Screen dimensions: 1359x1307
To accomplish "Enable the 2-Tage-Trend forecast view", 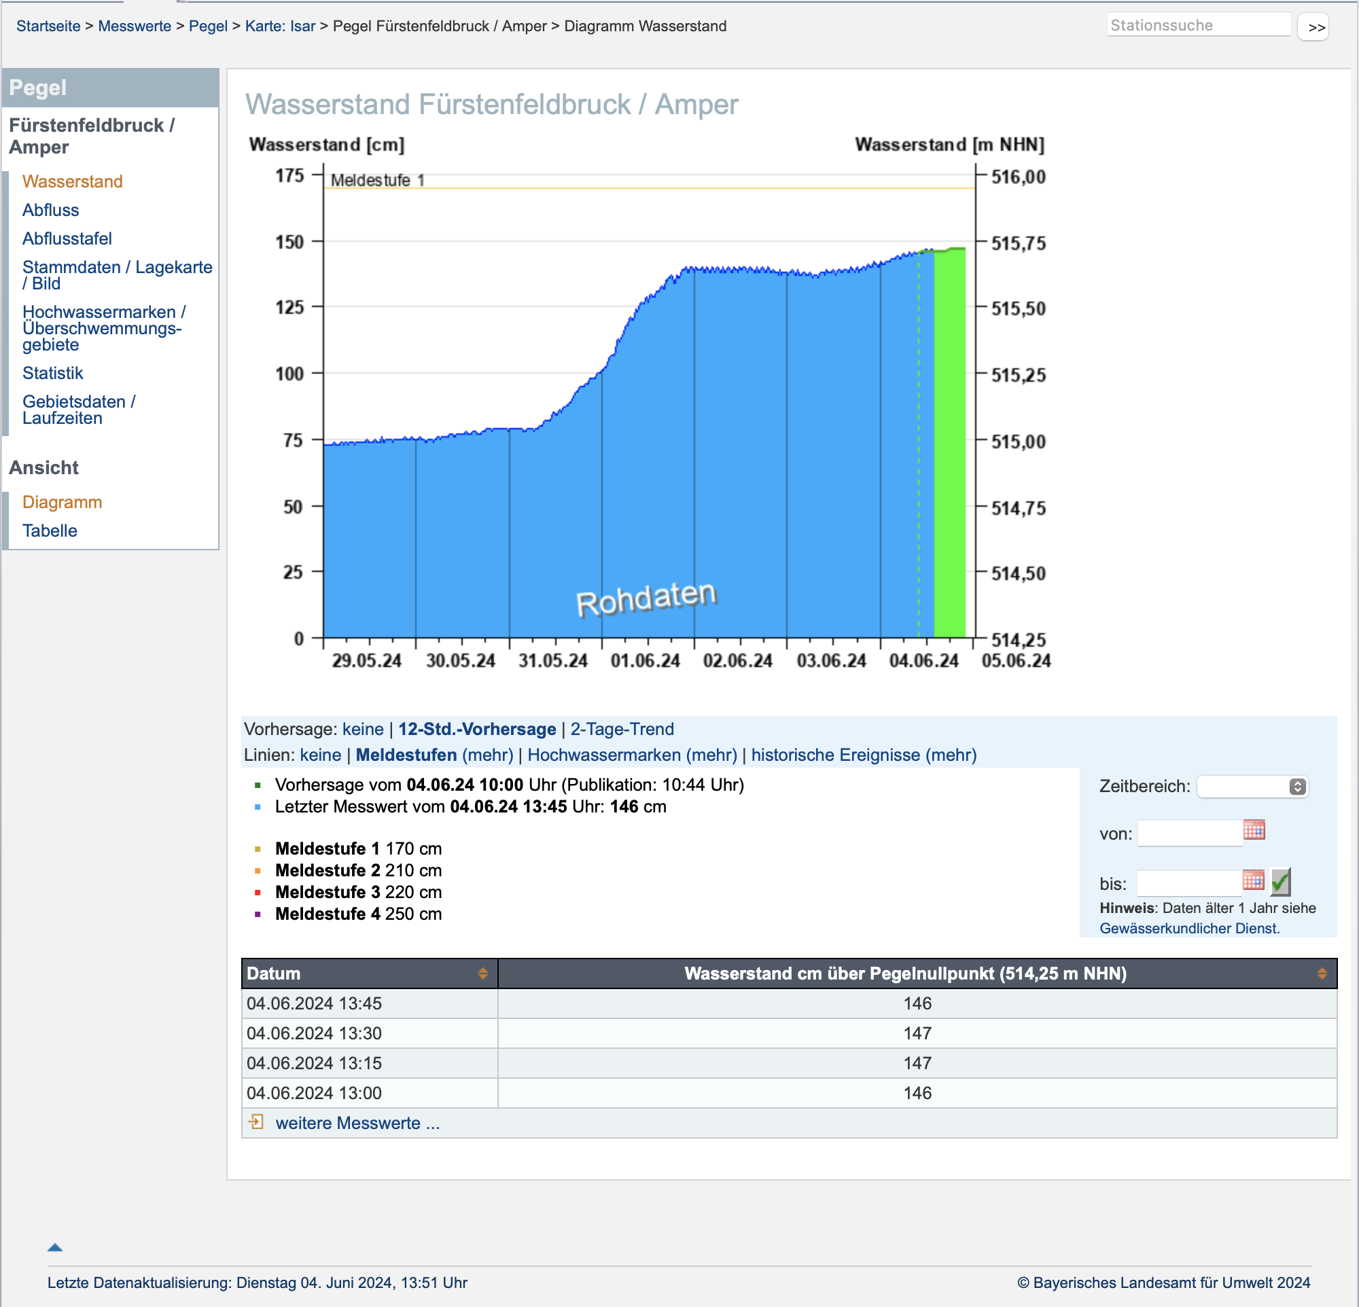I will pos(622,729).
